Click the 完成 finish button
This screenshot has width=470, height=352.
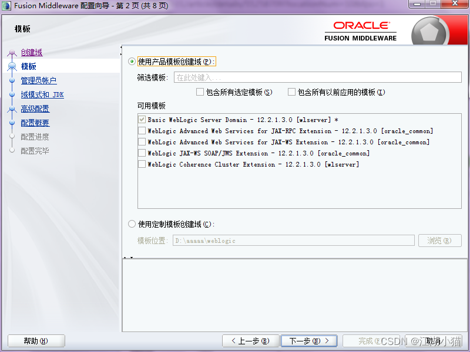(x=371, y=341)
